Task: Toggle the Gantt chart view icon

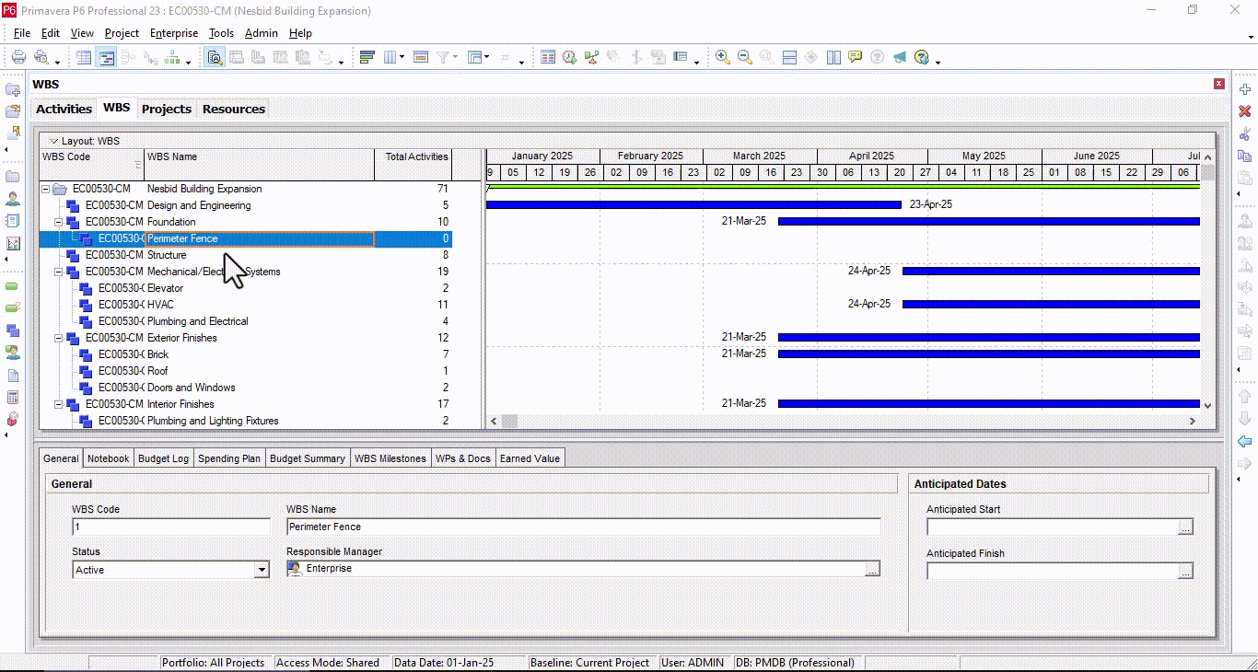Action: pos(107,57)
